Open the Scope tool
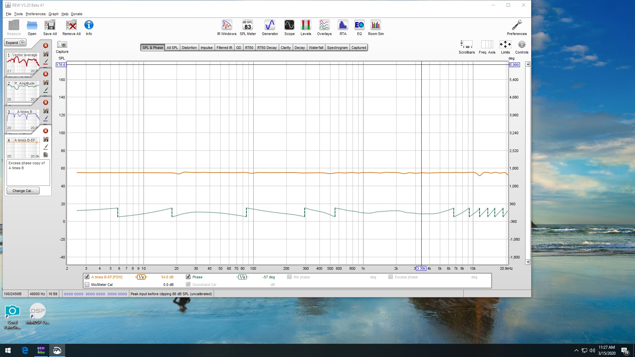 click(289, 28)
